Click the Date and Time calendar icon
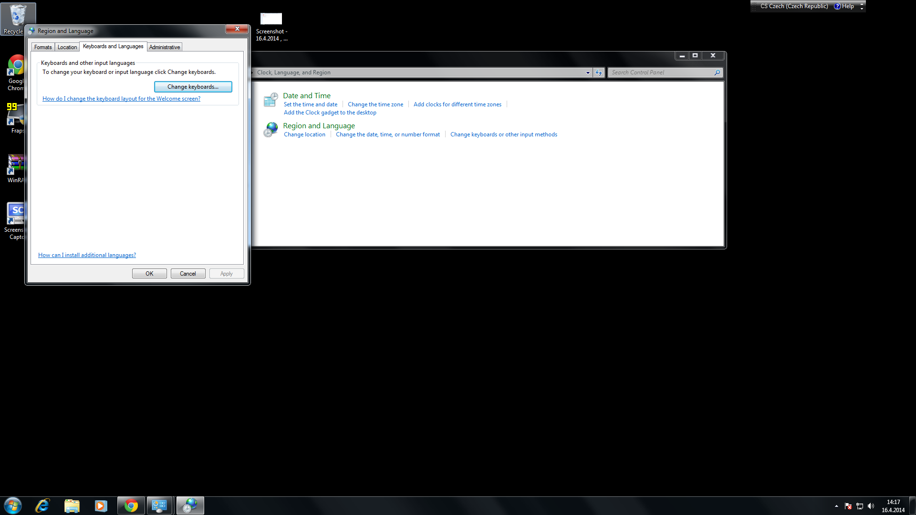This screenshot has height=515, width=916. (x=271, y=100)
